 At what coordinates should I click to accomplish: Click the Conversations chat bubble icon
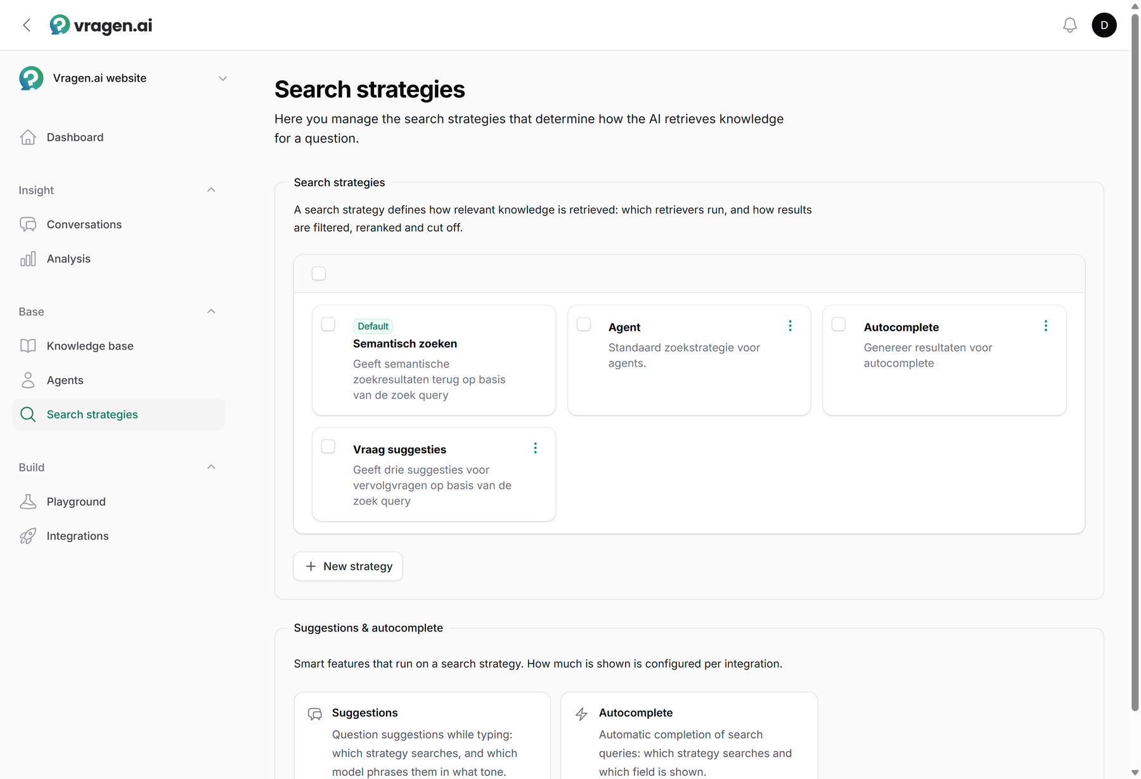coord(28,225)
